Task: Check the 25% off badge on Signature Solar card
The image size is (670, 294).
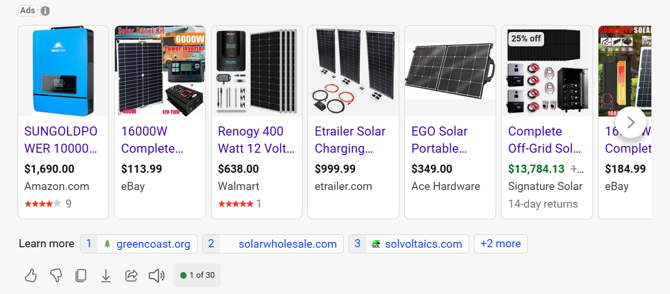Action: (526, 39)
